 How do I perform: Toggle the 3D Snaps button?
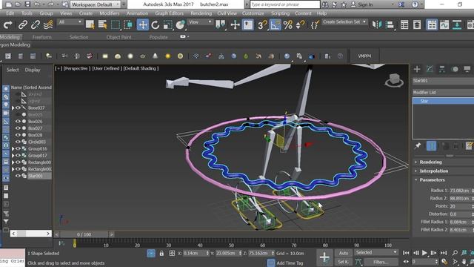coord(262,24)
